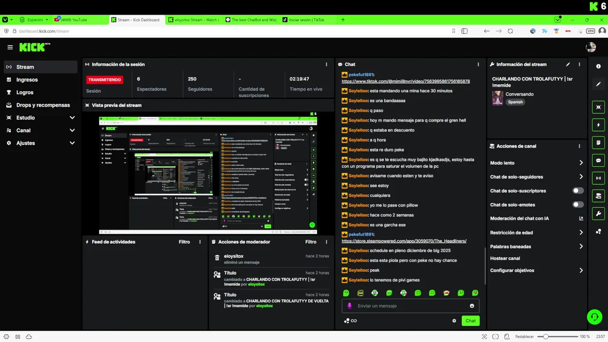The height and width of the screenshot is (342, 608).
Task: Toggle browser side panel icon
Action: [x=465, y=31]
